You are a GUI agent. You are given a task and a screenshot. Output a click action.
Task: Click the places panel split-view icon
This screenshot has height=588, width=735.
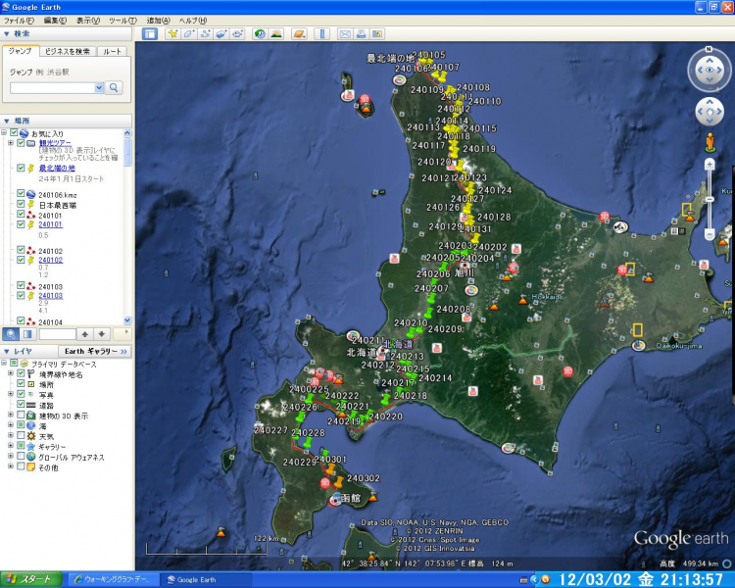tap(27, 334)
